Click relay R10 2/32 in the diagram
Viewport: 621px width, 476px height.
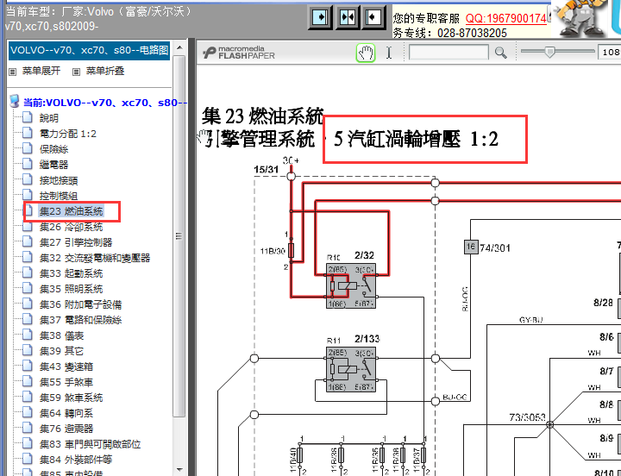[351, 286]
